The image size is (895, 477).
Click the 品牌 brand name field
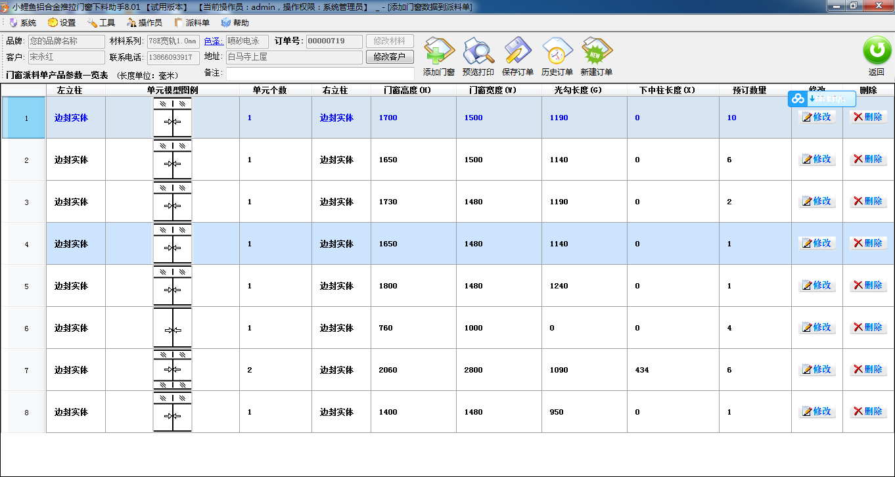click(x=66, y=41)
